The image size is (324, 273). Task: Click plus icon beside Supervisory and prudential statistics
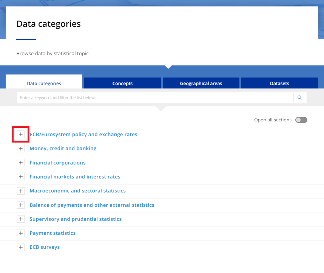[x=21, y=219]
